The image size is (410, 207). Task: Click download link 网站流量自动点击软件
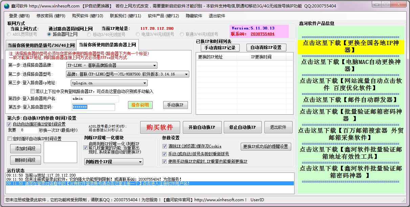(x=351, y=84)
